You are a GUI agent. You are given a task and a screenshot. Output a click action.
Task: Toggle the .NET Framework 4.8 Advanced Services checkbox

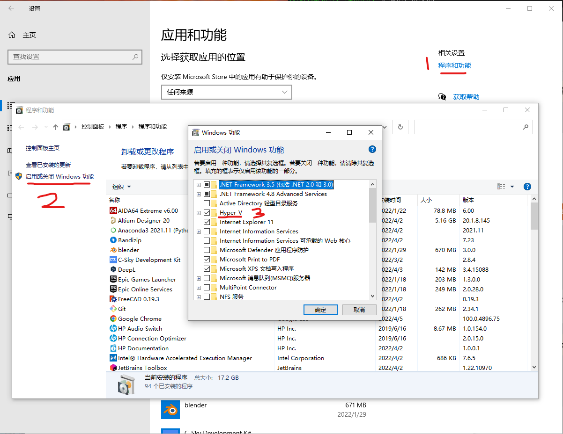tap(207, 194)
